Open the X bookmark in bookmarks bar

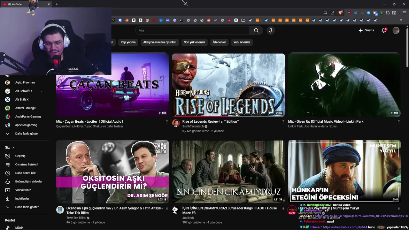113,20
